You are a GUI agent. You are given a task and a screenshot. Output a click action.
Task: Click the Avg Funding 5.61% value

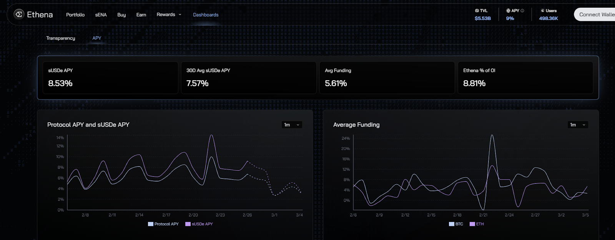(336, 83)
